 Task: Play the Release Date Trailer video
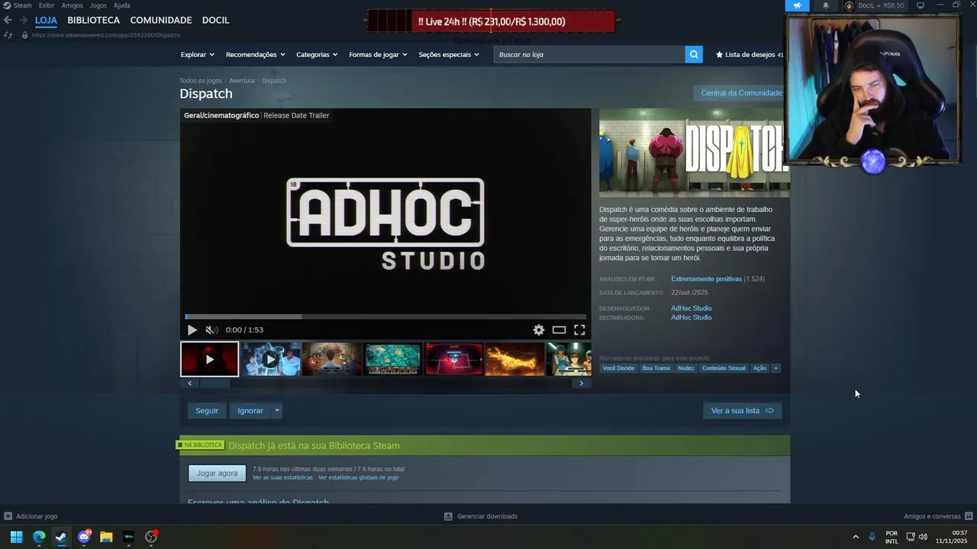pyautogui.click(x=192, y=330)
